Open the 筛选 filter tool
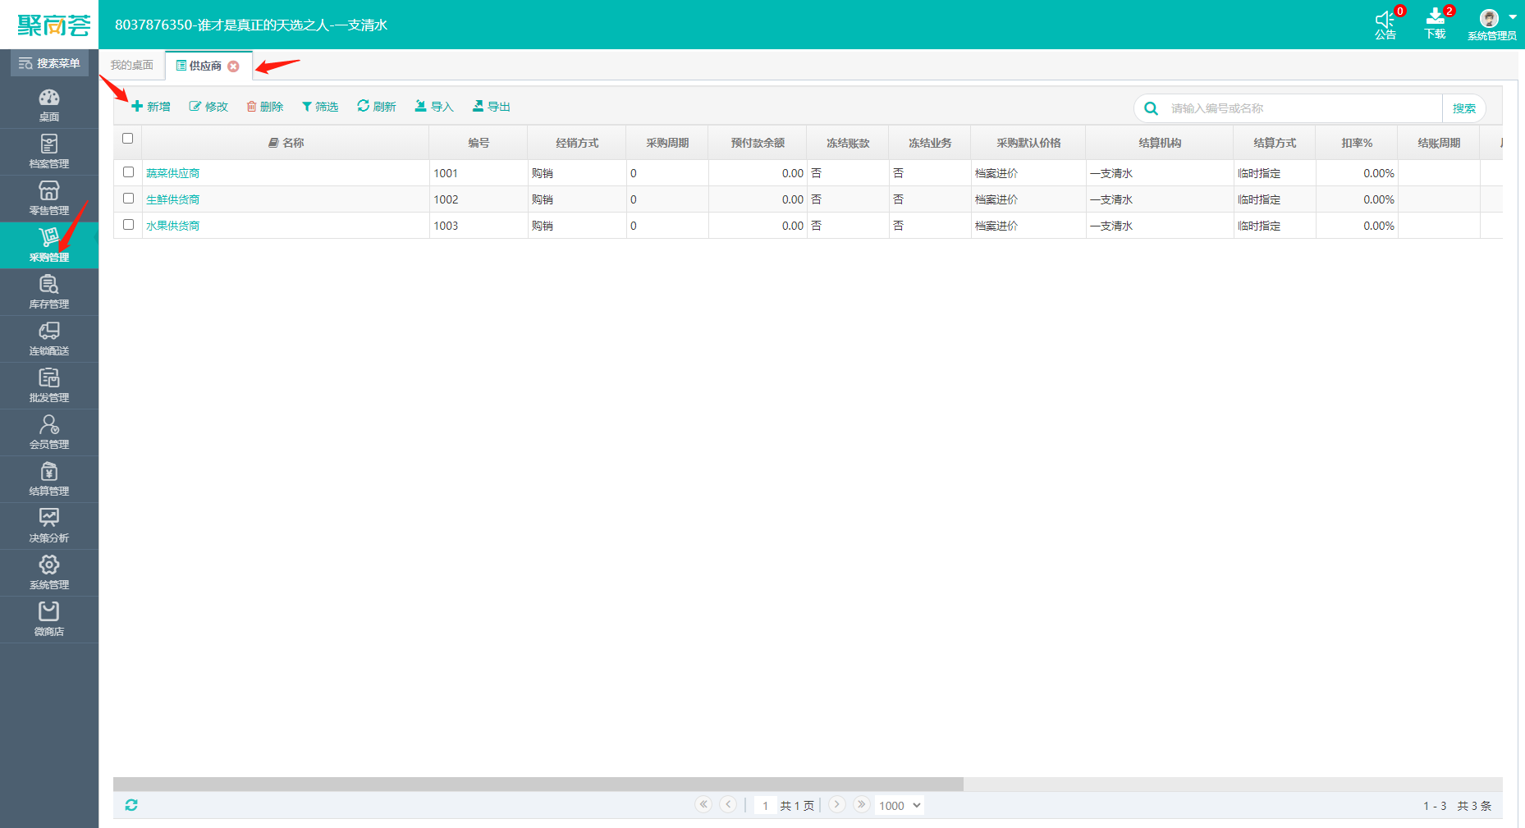 point(320,107)
